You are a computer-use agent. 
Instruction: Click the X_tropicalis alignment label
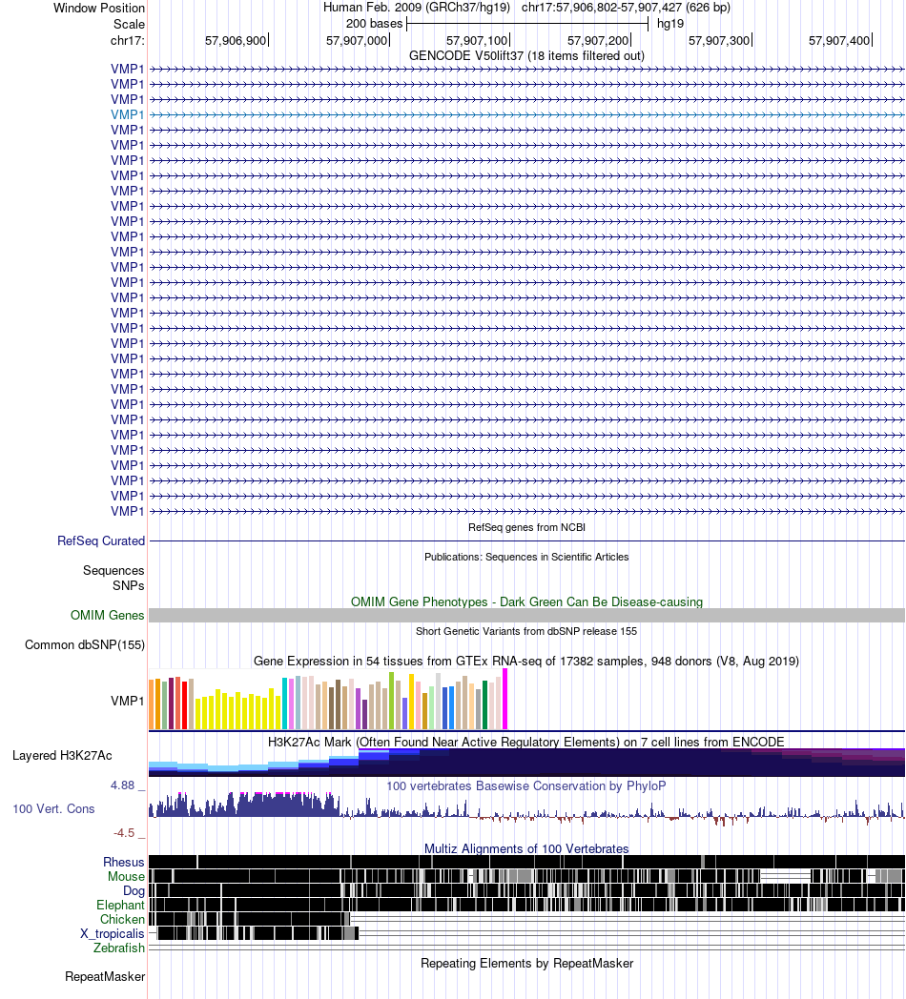pos(113,934)
